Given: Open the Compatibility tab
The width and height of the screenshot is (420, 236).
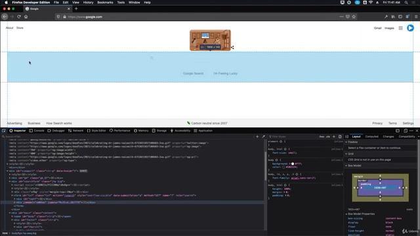Looking at the screenshot, I should click(407, 137).
